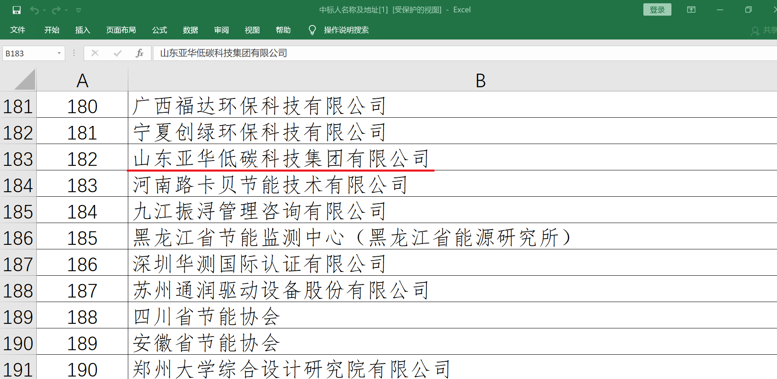
Task: Open the Customize Quick Access Toolbar dropdown
Action: tap(78, 10)
